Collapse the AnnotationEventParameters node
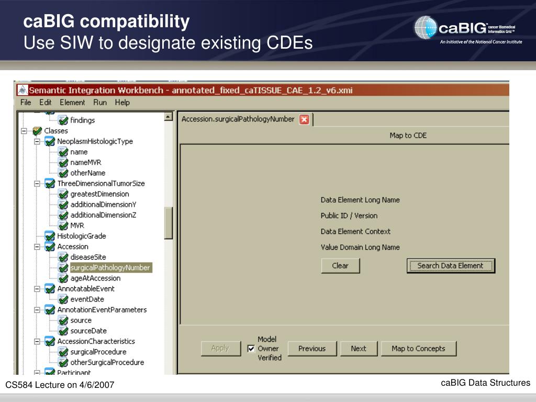Viewport: 536px width, 402px height. [x=37, y=310]
